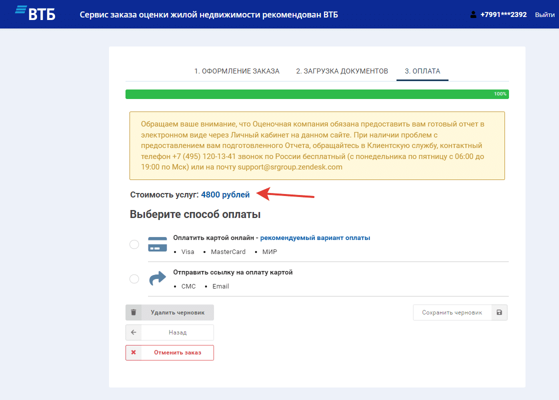
Task: Switch to tab 3. ОПЛАТА
Action: point(422,71)
